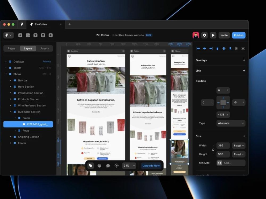Click the align left icon

[198, 49]
